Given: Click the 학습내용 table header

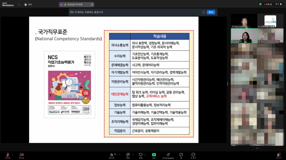Looking at the screenshot, I should [160, 36].
